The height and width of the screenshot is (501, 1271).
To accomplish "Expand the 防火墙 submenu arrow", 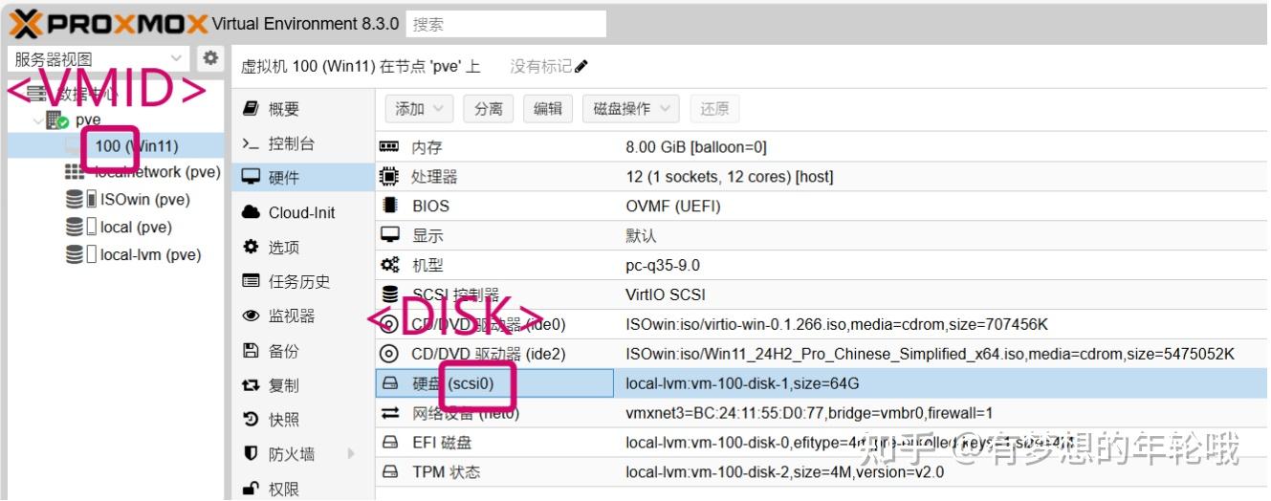I will click(x=351, y=454).
